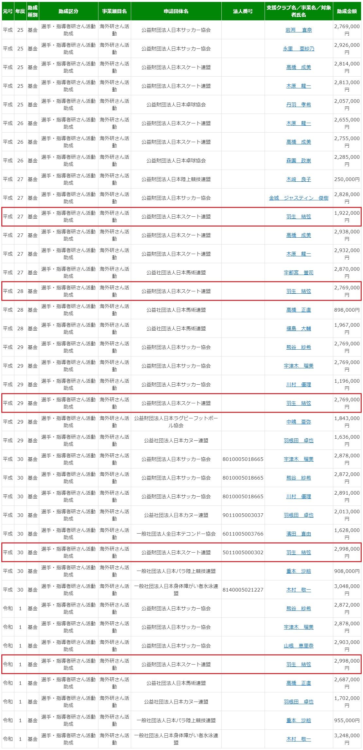
Task: Click the 支援クラブ名／事業名／対象者氏名 header
Action: coord(299,11)
